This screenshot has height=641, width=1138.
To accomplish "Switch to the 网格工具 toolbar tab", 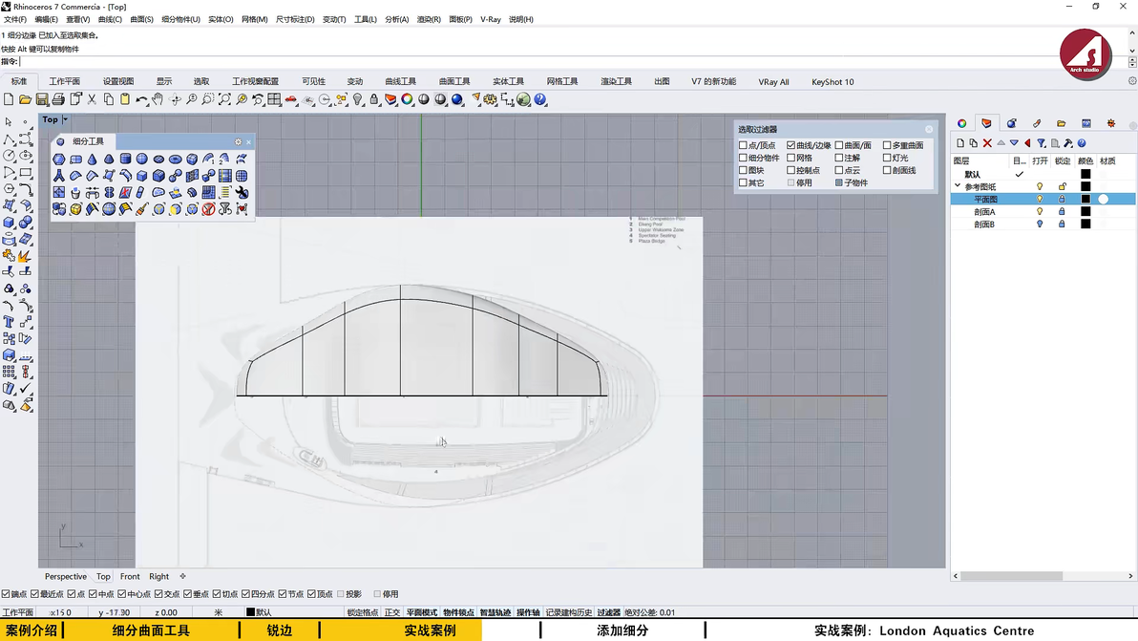I will pyautogui.click(x=561, y=82).
